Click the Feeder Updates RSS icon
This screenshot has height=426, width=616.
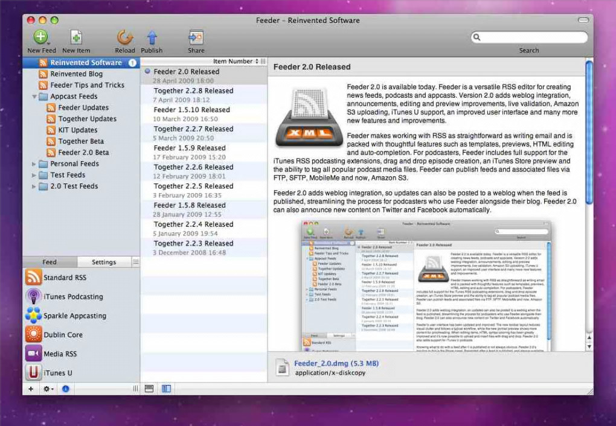tap(51, 107)
